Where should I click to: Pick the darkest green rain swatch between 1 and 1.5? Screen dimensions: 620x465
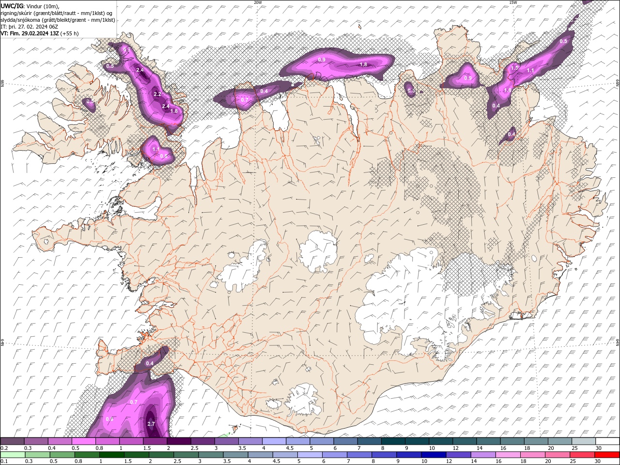click(112, 455)
